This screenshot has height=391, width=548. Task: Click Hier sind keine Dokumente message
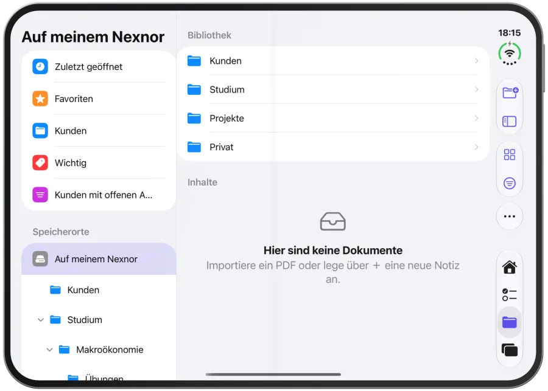point(332,251)
